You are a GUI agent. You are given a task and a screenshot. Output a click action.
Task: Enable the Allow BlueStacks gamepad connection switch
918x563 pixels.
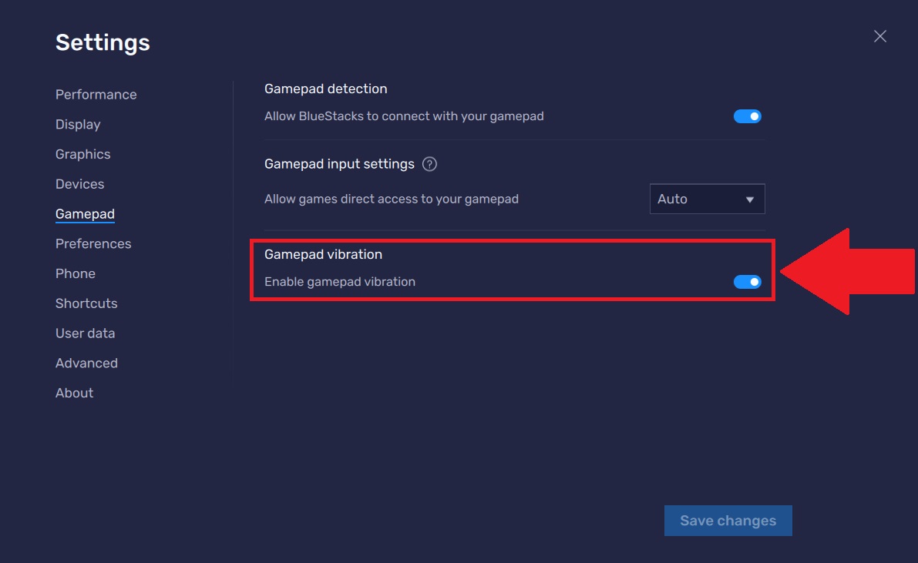747,116
